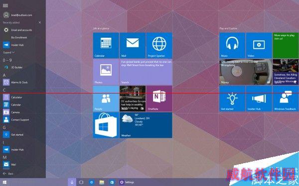This screenshot has height=186, width=299.
Task: Click the Back button in the app list
Action: pos(8,174)
